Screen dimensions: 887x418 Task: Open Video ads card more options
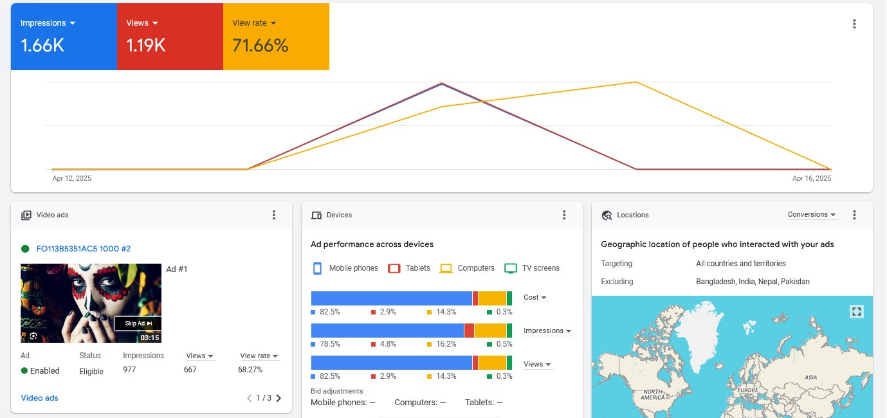[x=273, y=215]
